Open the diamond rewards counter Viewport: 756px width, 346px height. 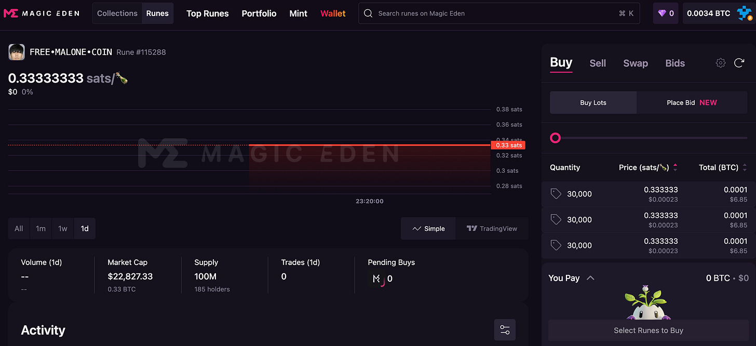coord(666,13)
